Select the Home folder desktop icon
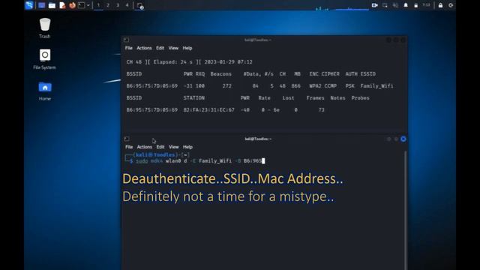Screen dimensions: 480x270 click(x=45, y=91)
